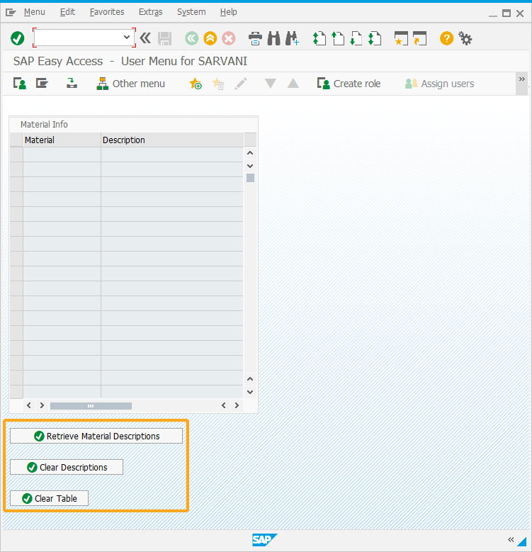Select the first table row selector

pyautogui.click(x=16, y=154)
